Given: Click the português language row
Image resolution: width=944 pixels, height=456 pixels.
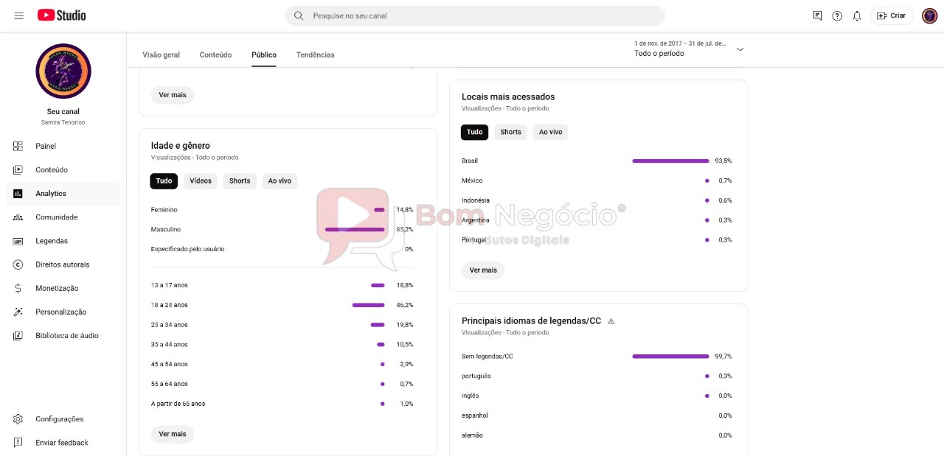Looking at the screenshot, I should pos(597,376).
